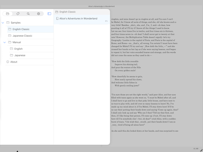Viewport: 203px width, 152px height.
Task: Click the Alice's Adventures in Wonderland title bar
Action: tap(101, 6)
